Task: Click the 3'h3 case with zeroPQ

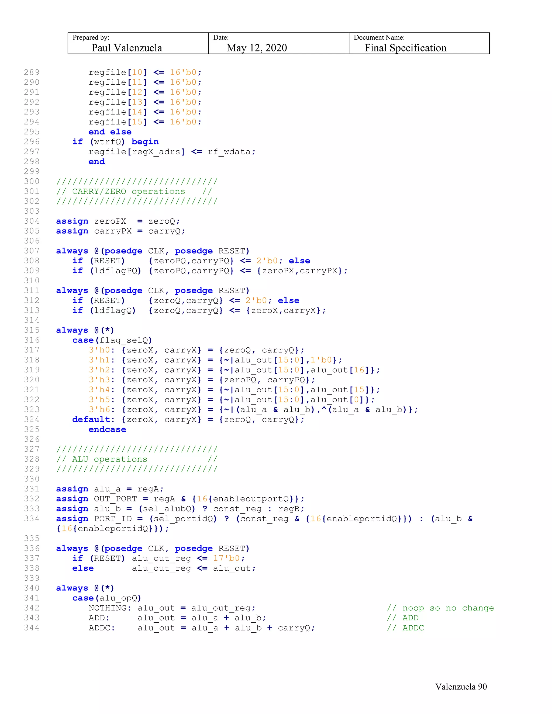Action: pyautogui.click(x=202, y=380)
